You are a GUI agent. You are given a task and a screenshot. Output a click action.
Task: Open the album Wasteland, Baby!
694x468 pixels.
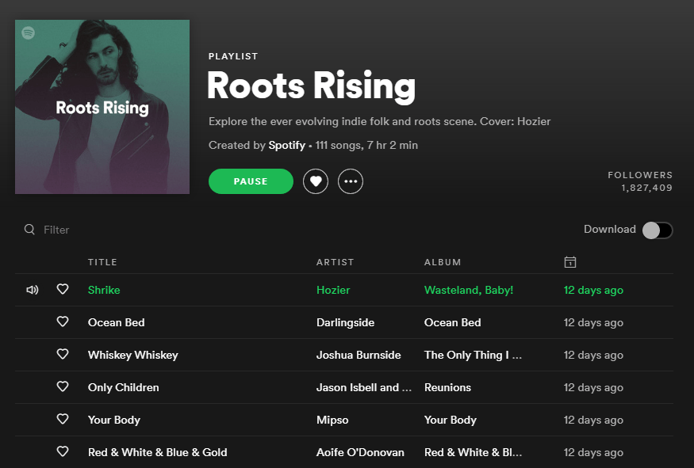pyautogui.click(x=468, y=289)
